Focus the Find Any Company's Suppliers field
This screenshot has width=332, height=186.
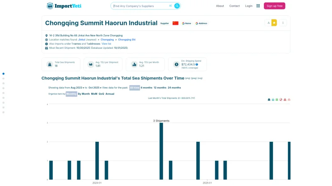pos(141,6)
